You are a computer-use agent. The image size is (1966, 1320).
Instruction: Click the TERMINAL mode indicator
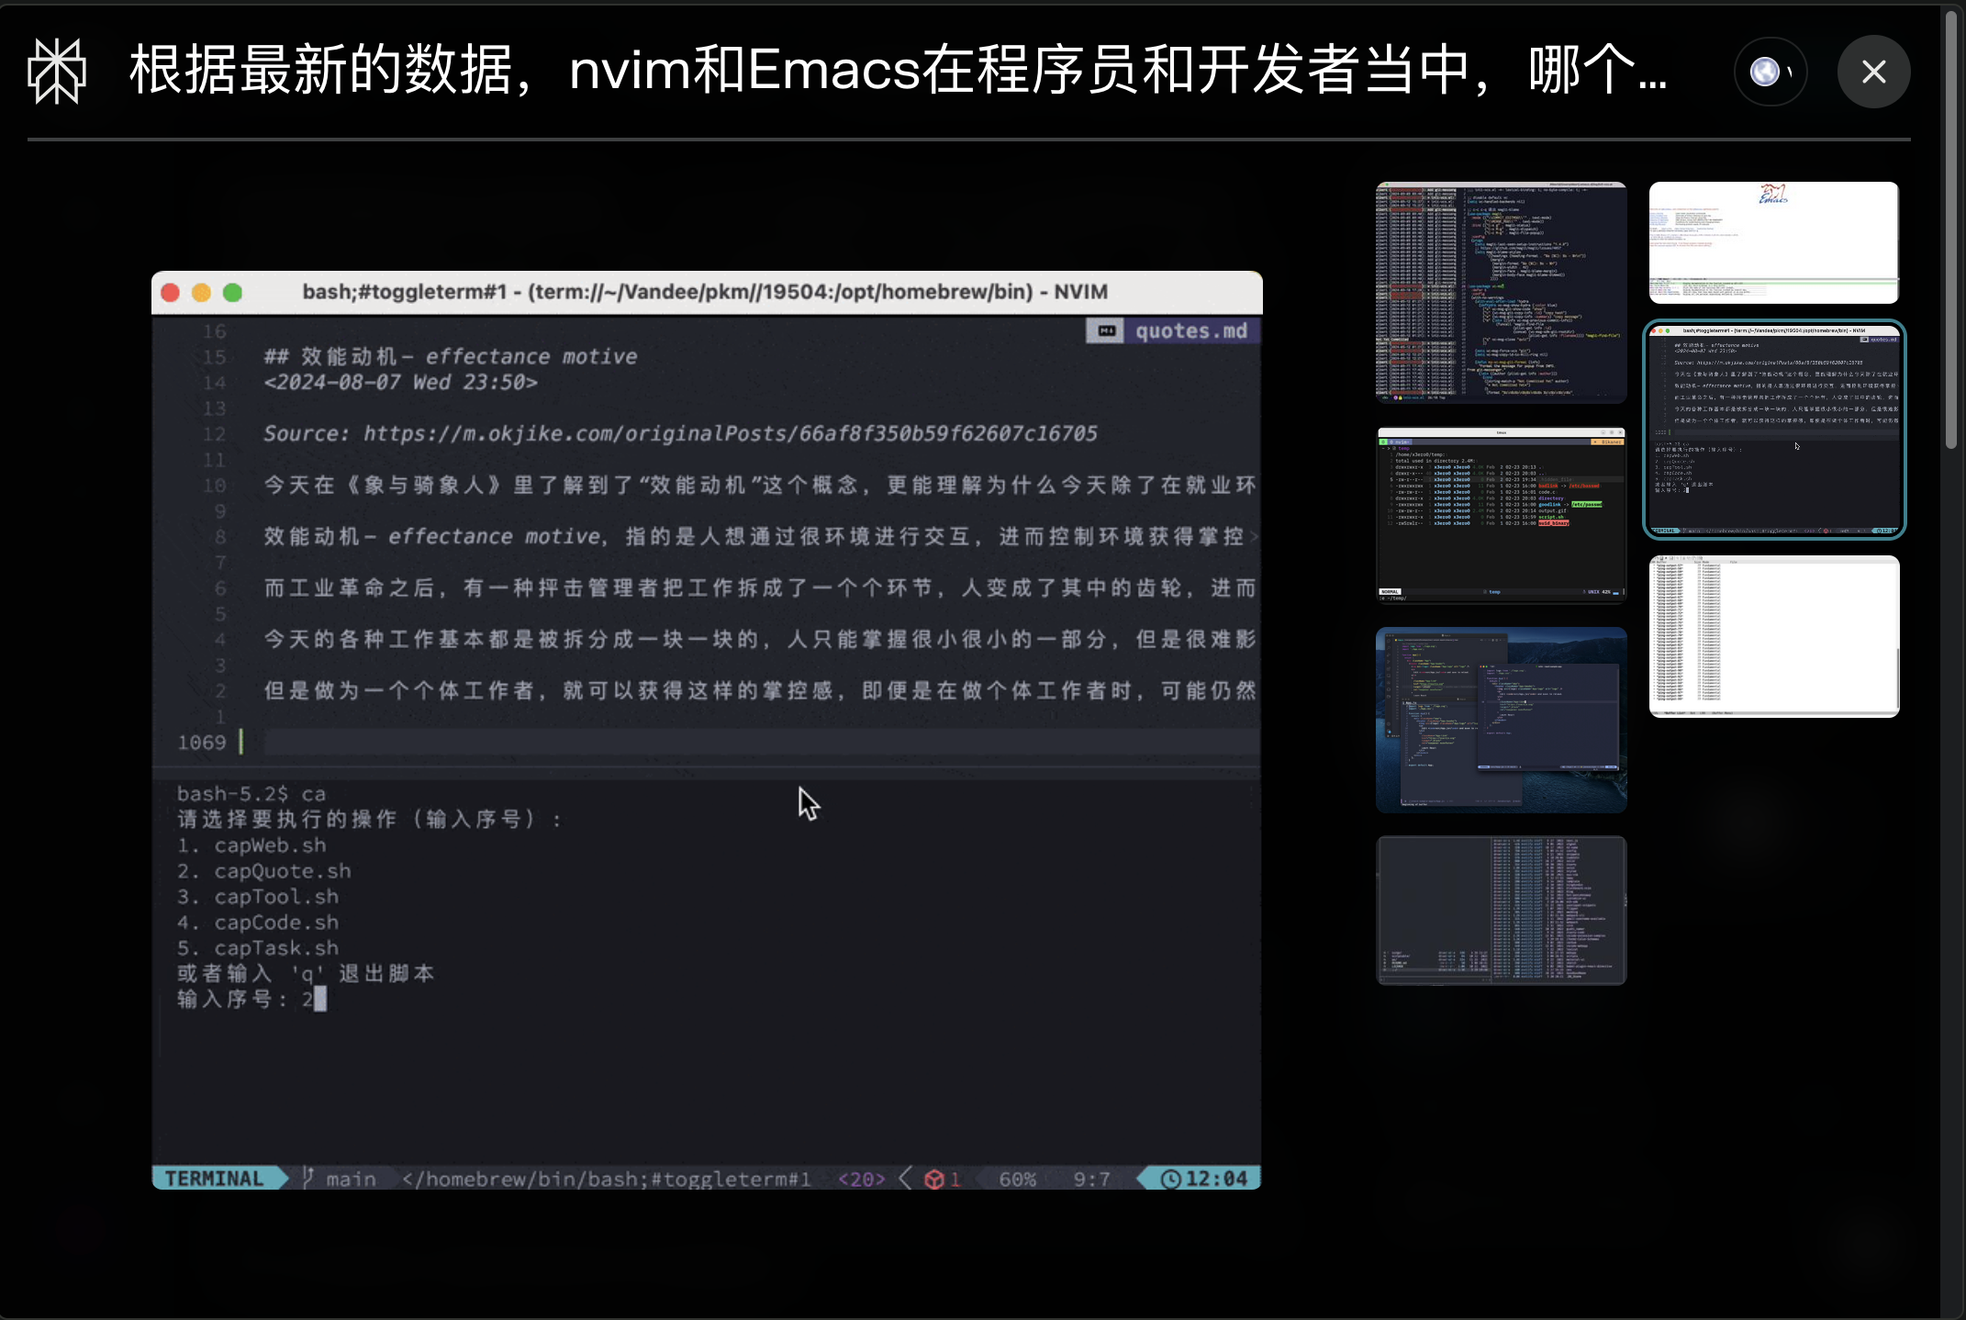click(x=214, y=1179)
